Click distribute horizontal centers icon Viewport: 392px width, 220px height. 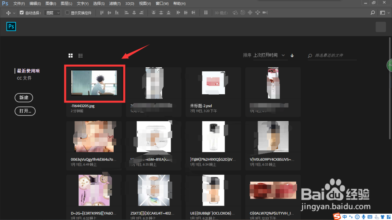click(x=186, y=13)
